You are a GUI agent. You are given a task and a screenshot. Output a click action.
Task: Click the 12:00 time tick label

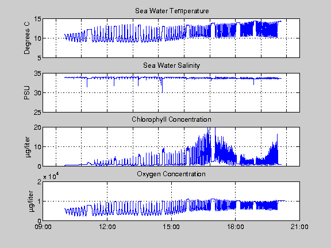click(107, 227)
